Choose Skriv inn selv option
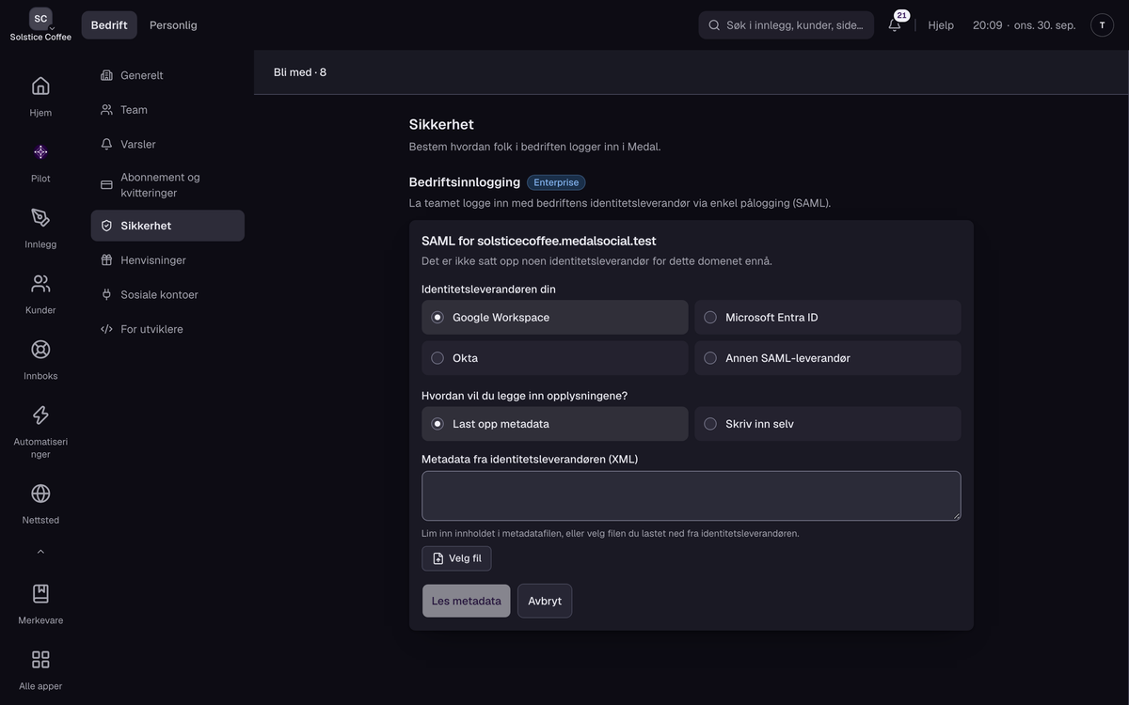 coord(828,424)
